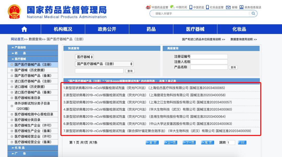Select 进口器械（历史数据） in sidebar

(33, 87)
